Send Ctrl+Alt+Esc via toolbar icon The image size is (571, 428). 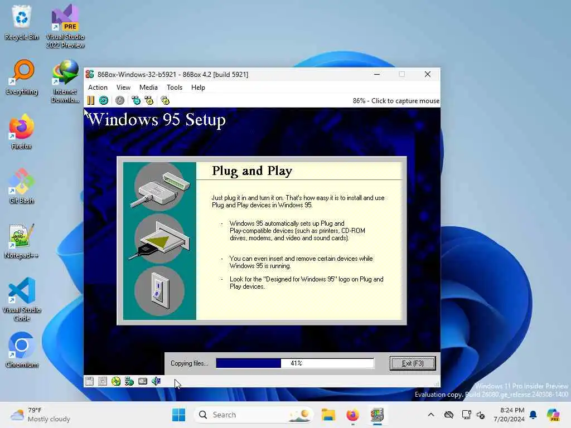(x=149, y=100)
